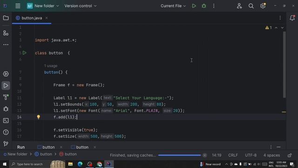Click line number 14 in the gutter
The image size is (298, 168).
pyautogui.click(x=19, y=117)
